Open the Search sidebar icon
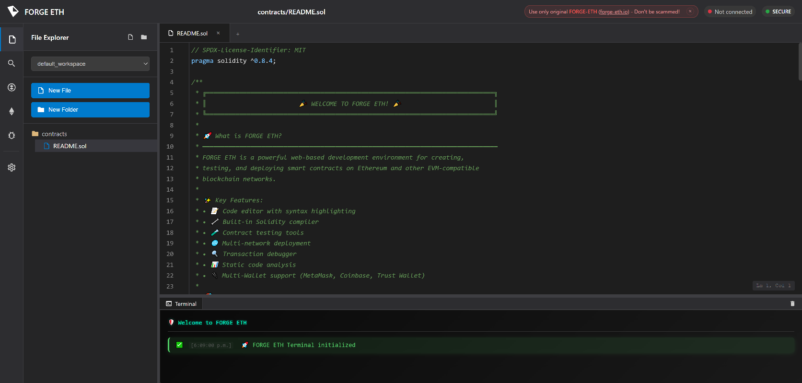This screenshot has width=802, height=383. 12,63
